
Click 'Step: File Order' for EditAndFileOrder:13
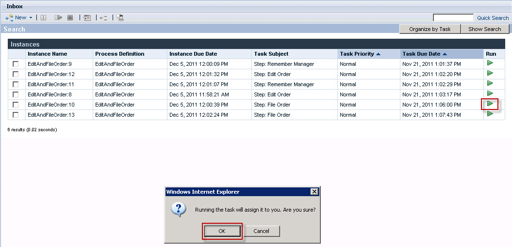[x=272, y=115]
